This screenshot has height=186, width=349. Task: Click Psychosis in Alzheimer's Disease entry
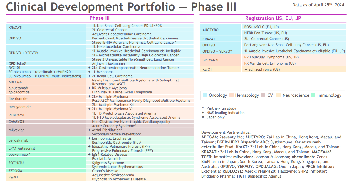[119, 179]
